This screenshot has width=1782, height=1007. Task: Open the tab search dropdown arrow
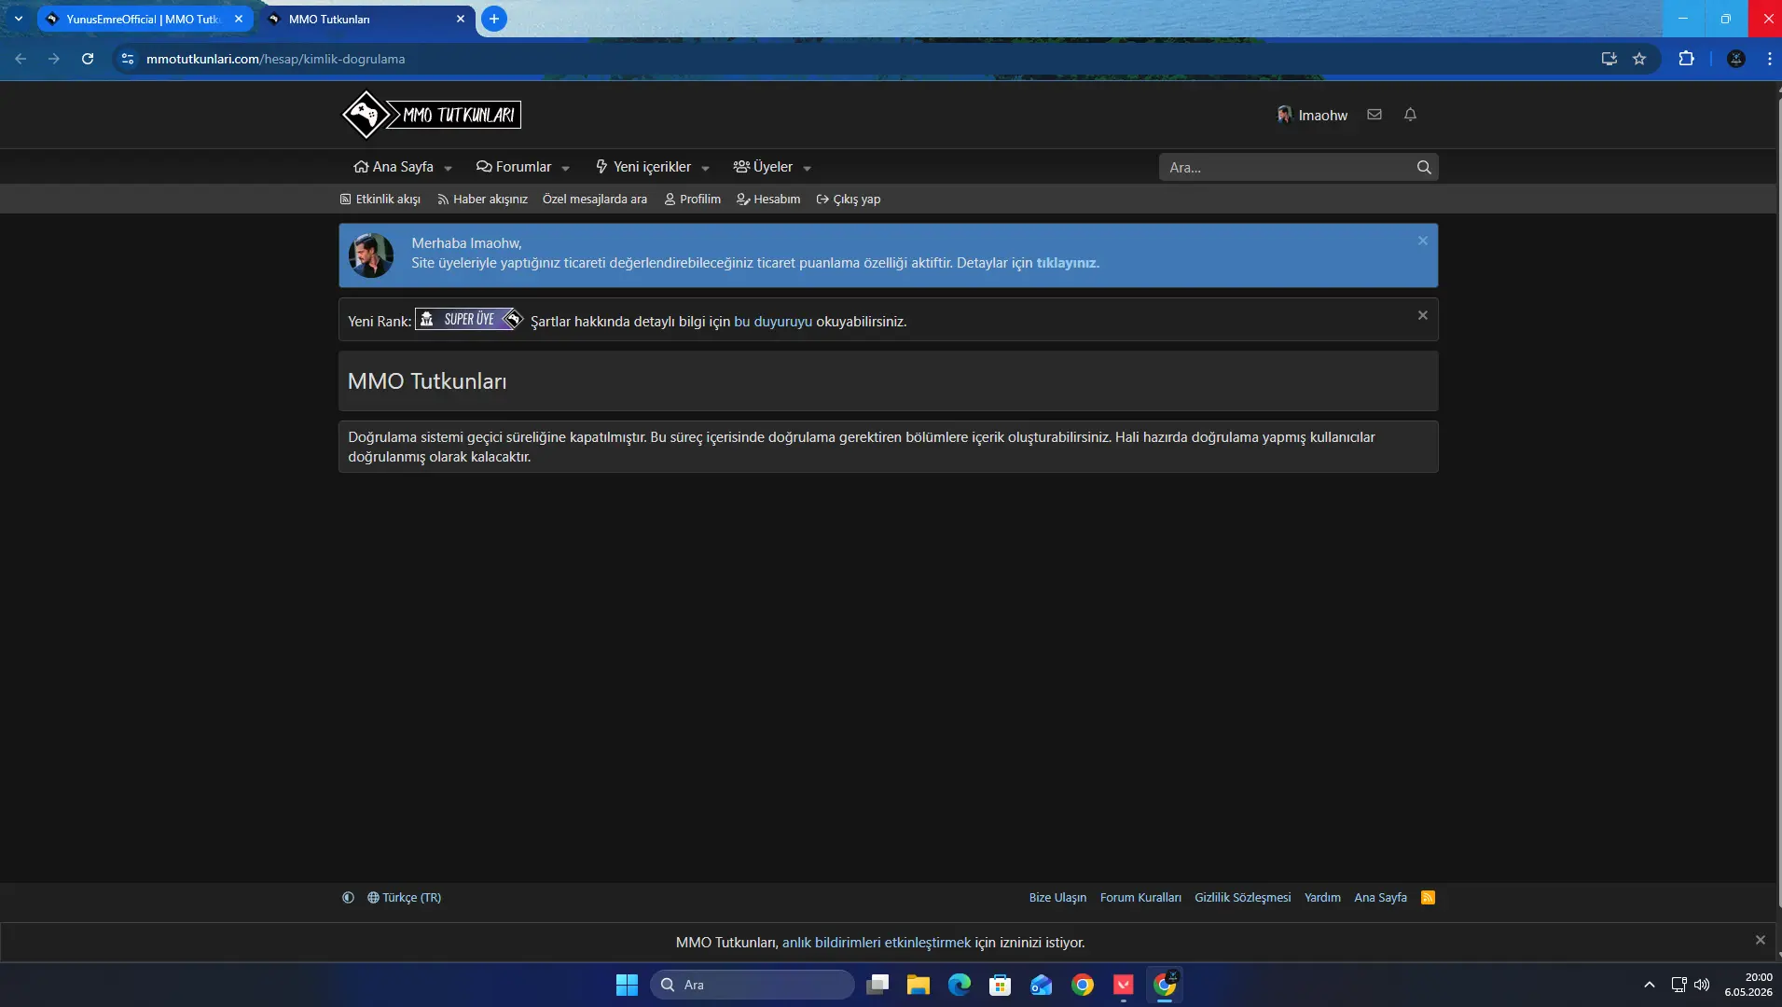click(x=18, y=19)
